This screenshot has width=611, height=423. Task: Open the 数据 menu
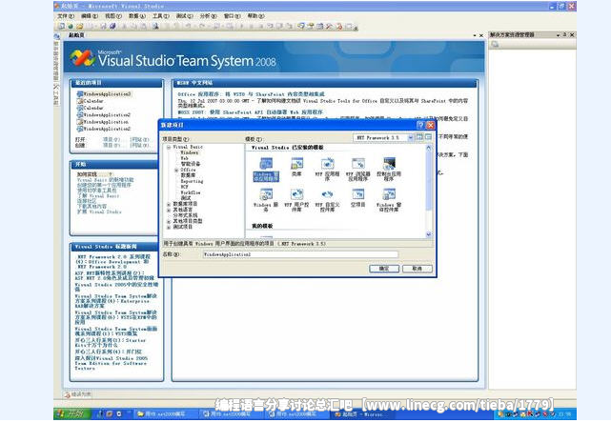[136, 16]
